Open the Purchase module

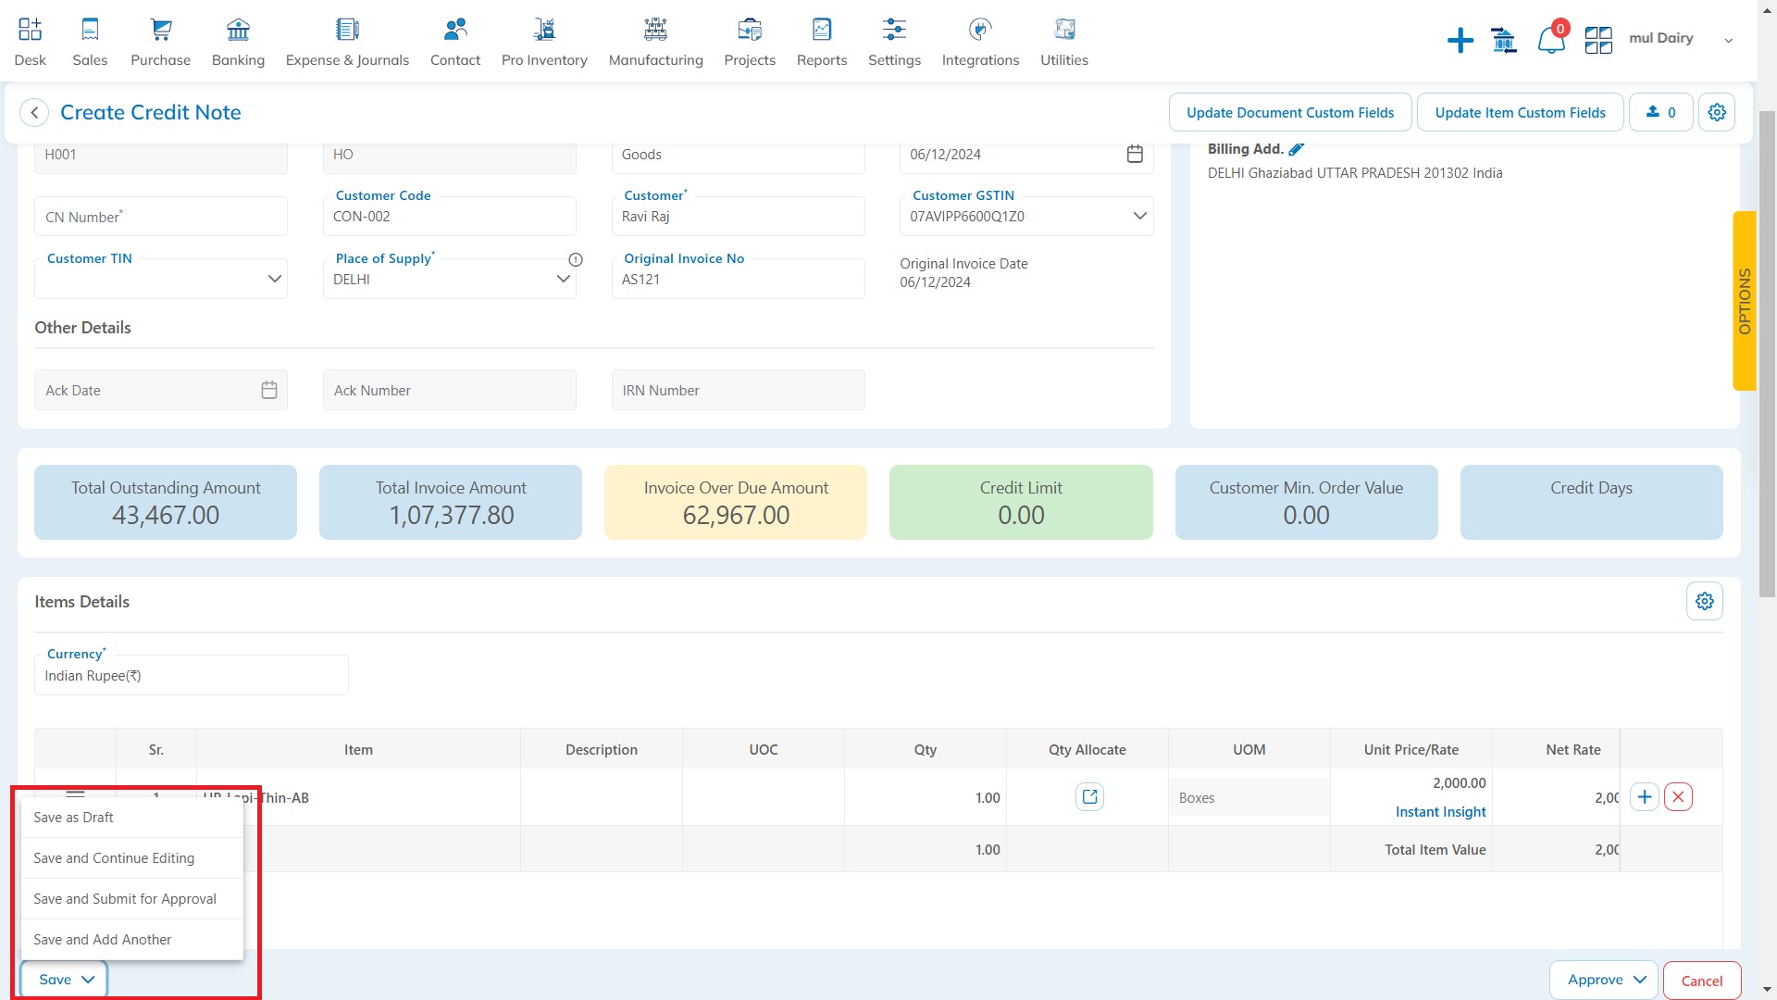[x=160, y=41]
